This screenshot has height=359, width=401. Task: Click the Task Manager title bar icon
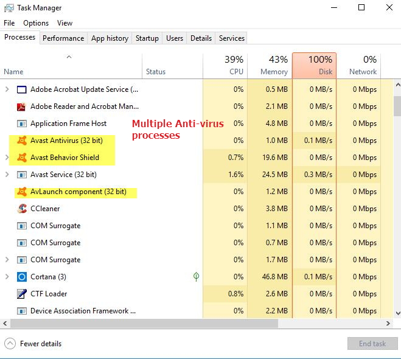(x=9, y=8)
